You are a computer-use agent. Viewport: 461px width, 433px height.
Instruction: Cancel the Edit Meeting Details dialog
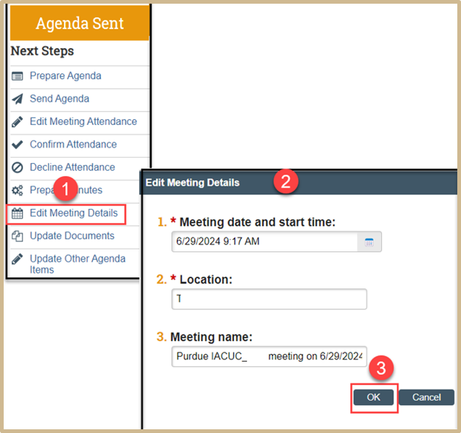coord(426,397)
